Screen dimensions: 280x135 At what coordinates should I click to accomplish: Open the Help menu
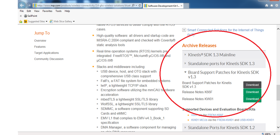tap(67, 11)
